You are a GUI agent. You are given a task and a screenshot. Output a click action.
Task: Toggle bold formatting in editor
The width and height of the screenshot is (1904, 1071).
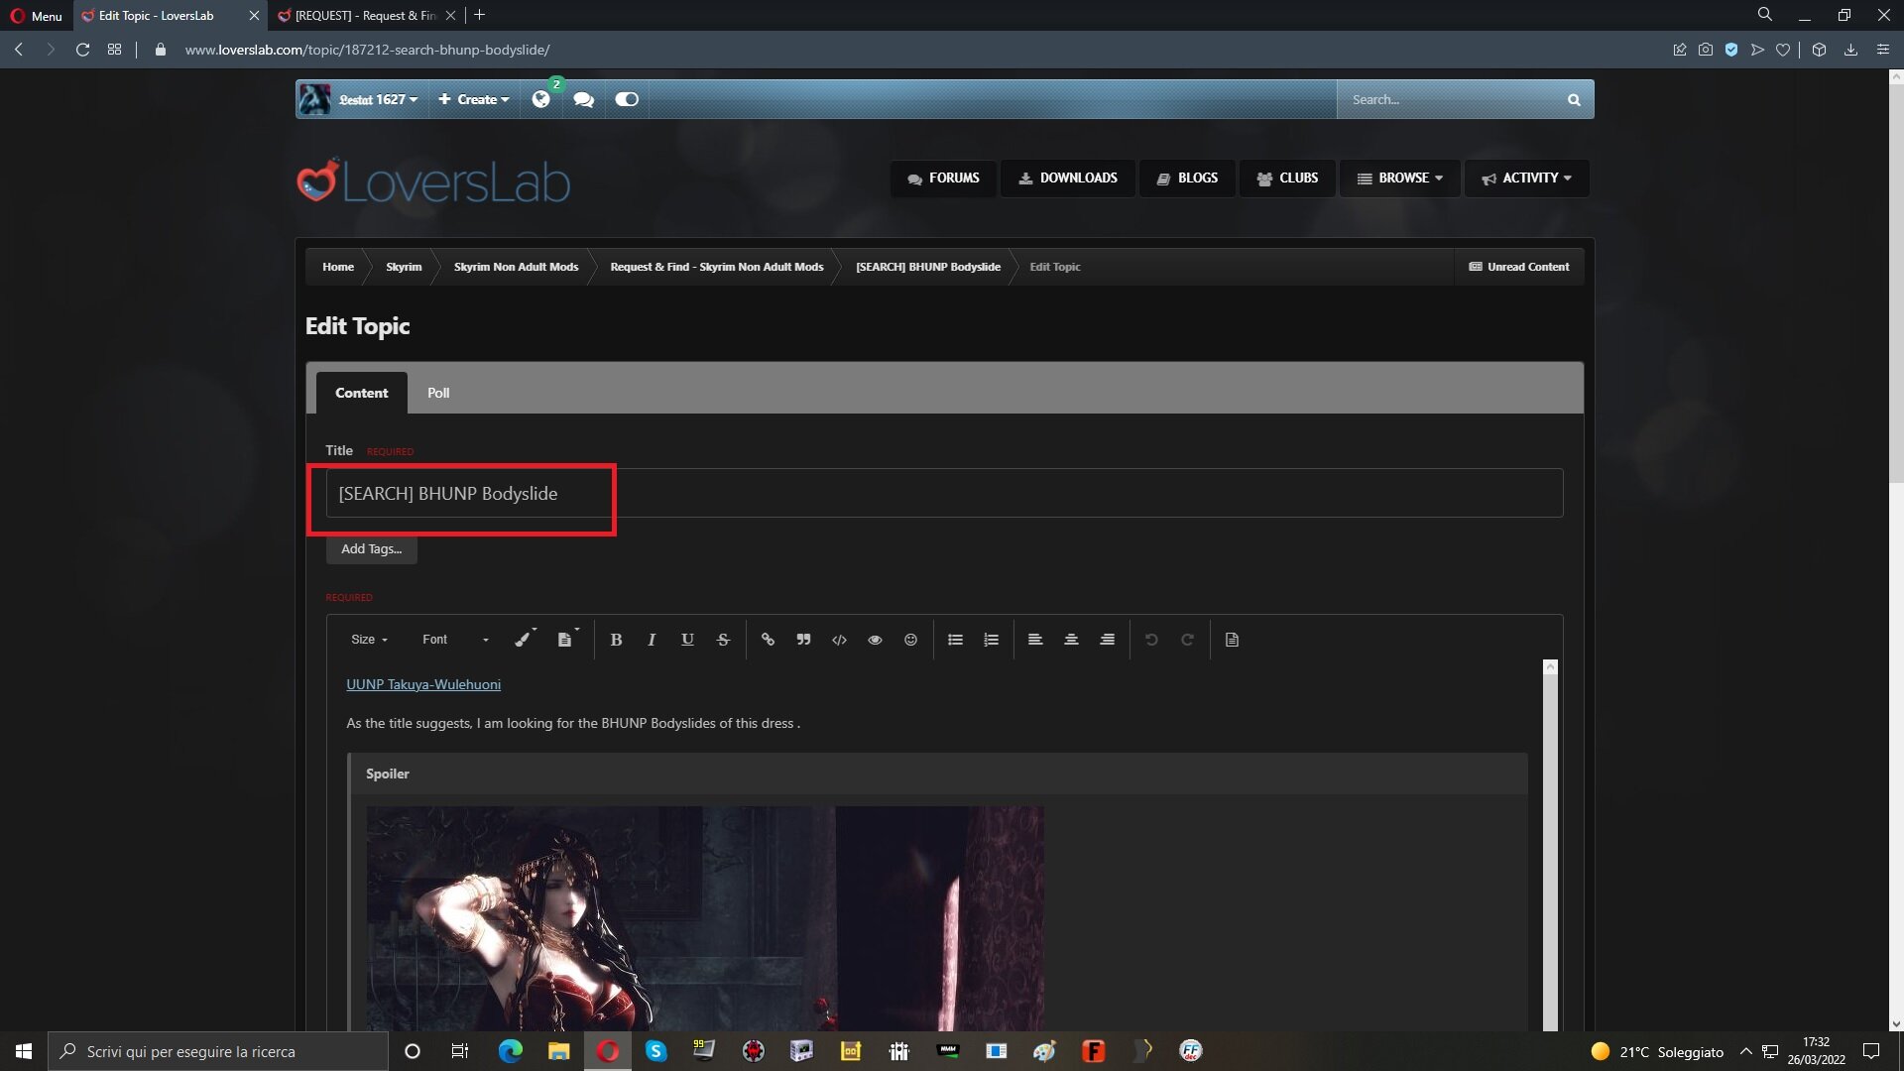(x=616, y=640)
